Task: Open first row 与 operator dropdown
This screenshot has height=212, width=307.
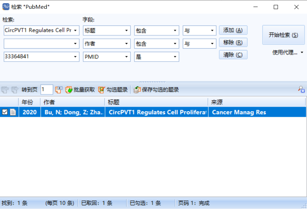Action: [212, 30]
